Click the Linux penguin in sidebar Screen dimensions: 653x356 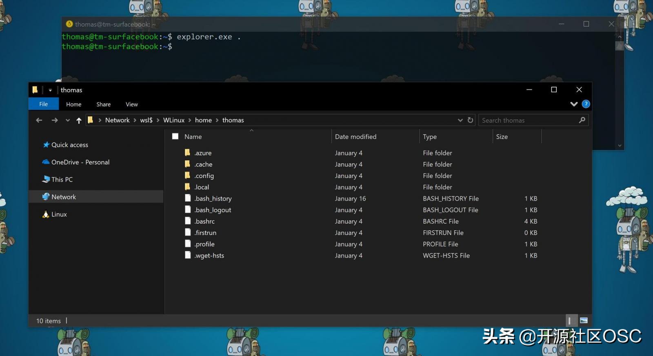tap(46, 214)
